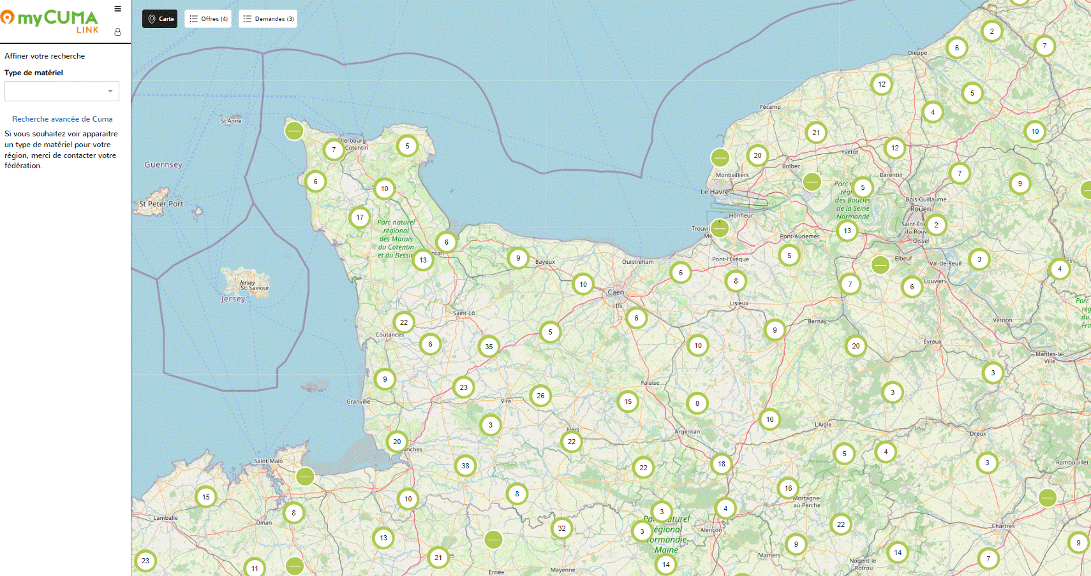Show the Demandes (3) list

click(268, 19)
